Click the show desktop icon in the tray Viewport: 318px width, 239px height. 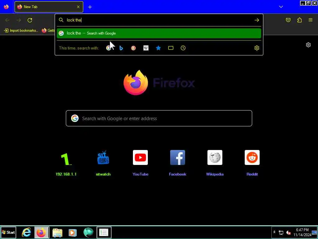[314, 232]
